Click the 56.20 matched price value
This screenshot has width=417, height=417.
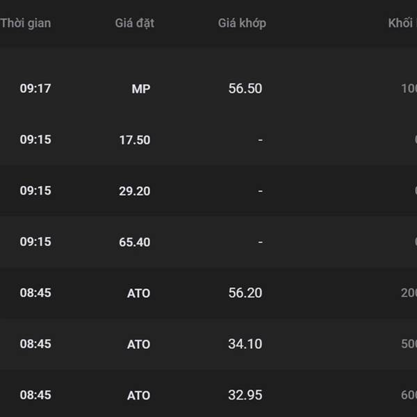[x=245, y=293]
